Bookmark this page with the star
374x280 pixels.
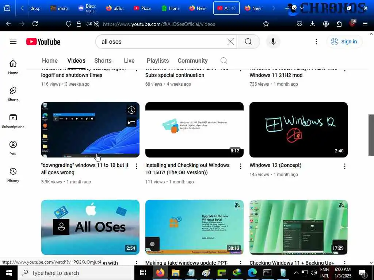click(266, 24)
